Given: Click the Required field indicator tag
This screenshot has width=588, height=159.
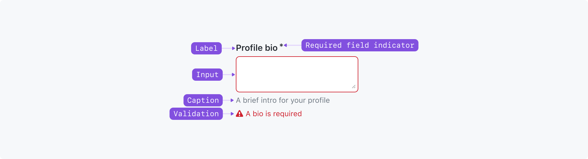Looking at the screenshot, I should click(x=360, y=45).
